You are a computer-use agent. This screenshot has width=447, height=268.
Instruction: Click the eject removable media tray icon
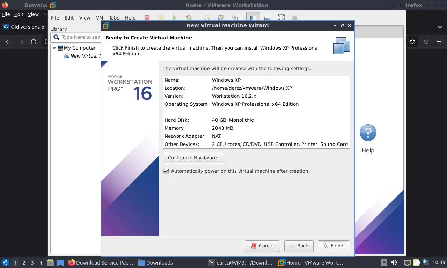384,262
